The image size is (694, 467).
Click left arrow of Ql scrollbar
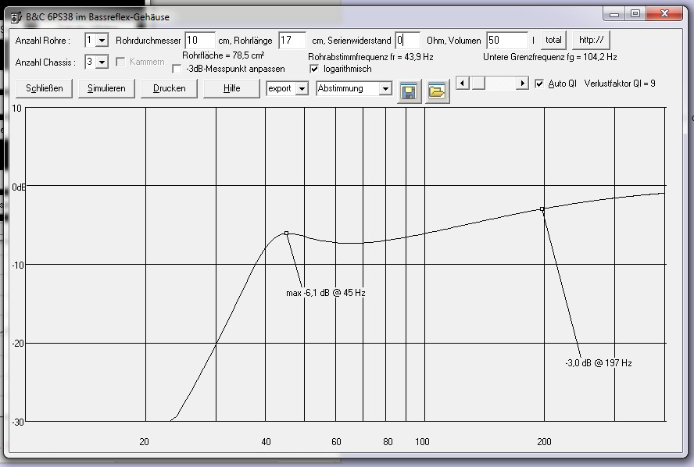coord(463,83)
